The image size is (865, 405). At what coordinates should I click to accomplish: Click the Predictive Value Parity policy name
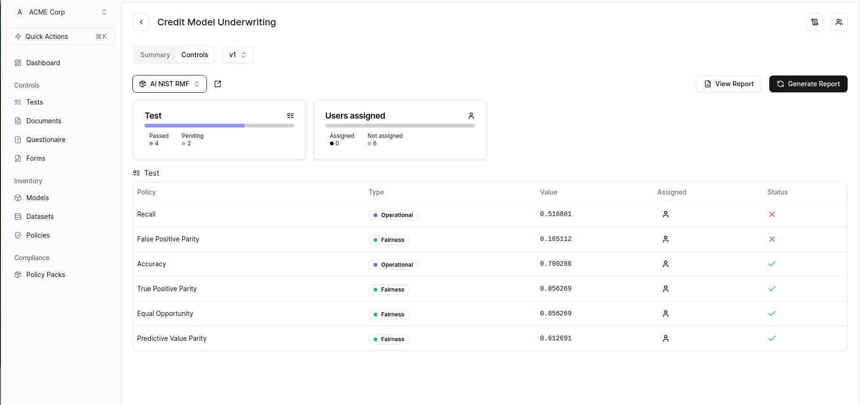pos(172,338)
